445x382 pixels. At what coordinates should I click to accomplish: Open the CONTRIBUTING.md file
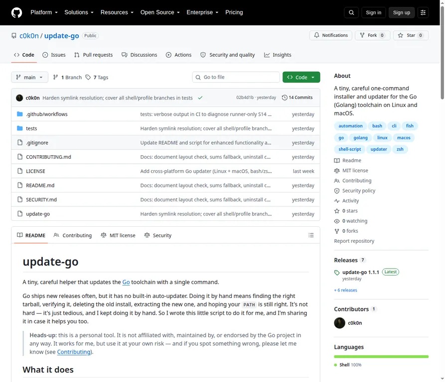[x=48, y=157]
